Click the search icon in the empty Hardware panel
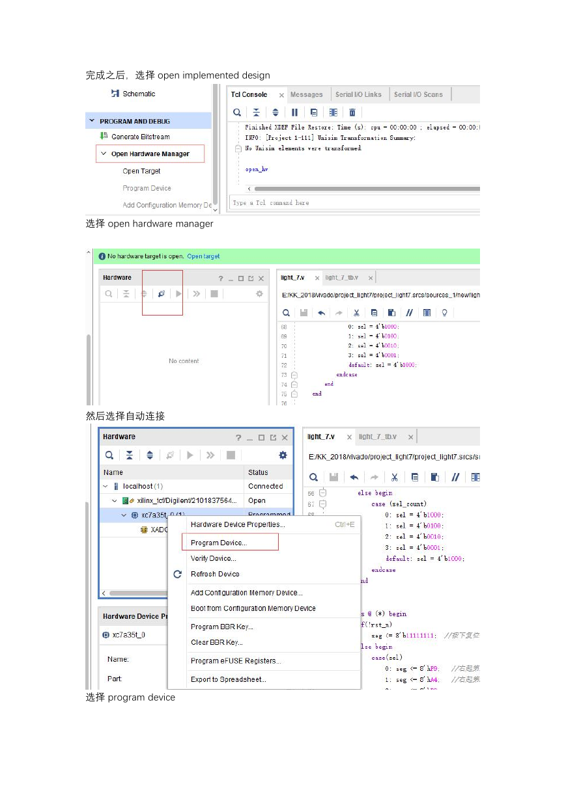Image resolution: width=566 pixels, height=799 pixels. (109, 294)
